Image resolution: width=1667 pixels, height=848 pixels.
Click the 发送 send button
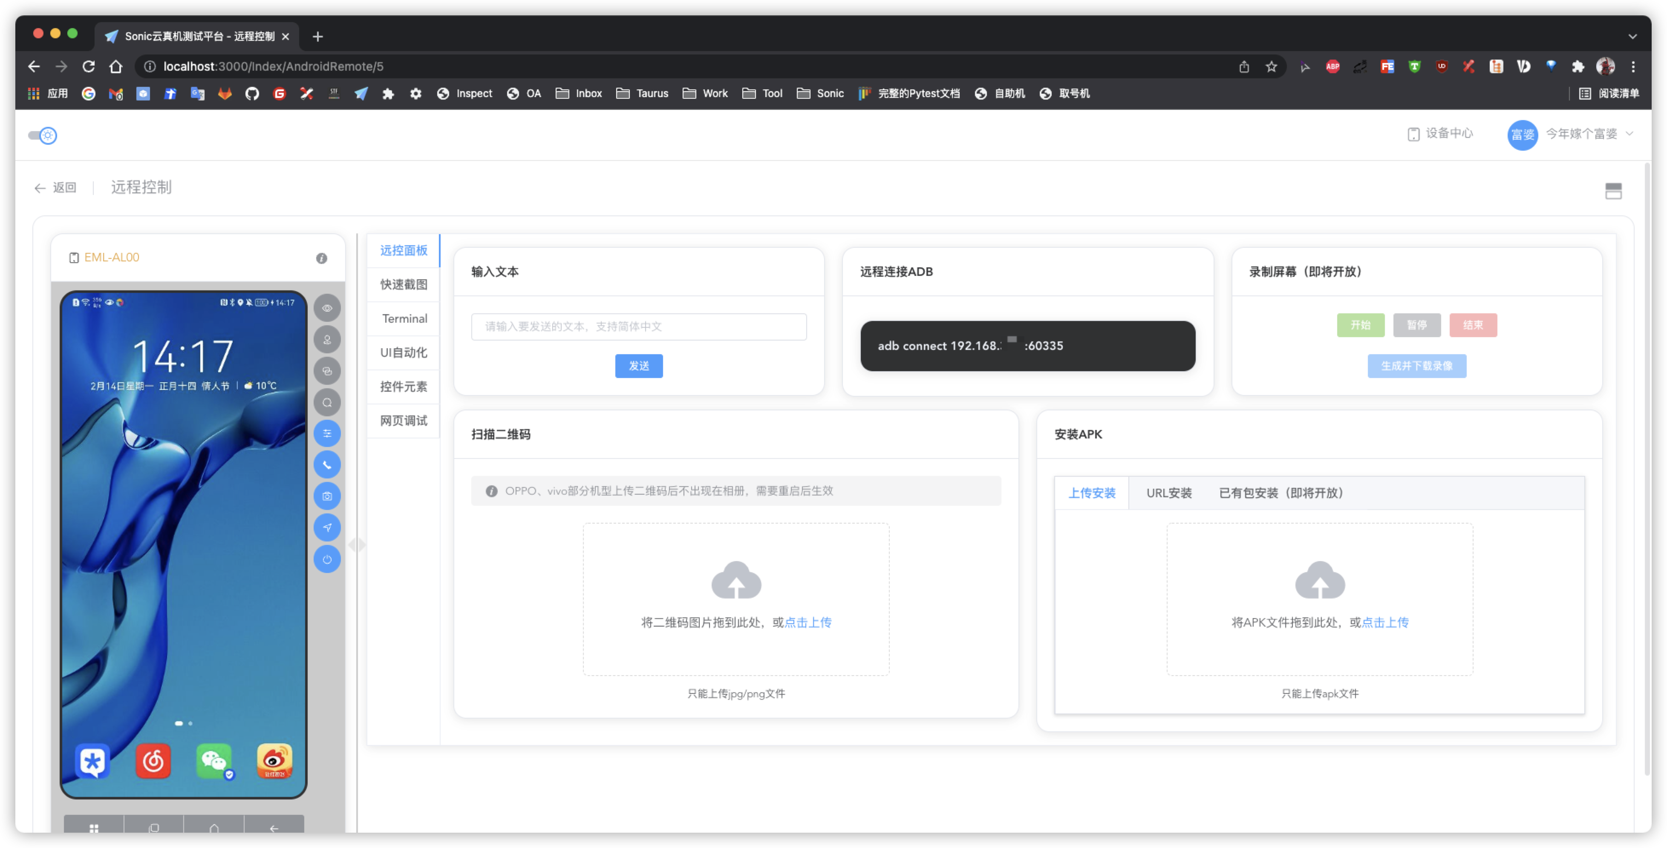639,366
